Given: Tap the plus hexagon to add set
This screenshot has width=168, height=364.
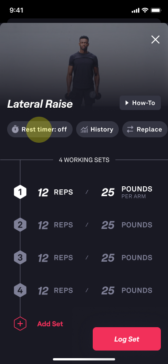Looking at the screenshot, I should pos(20,324).
